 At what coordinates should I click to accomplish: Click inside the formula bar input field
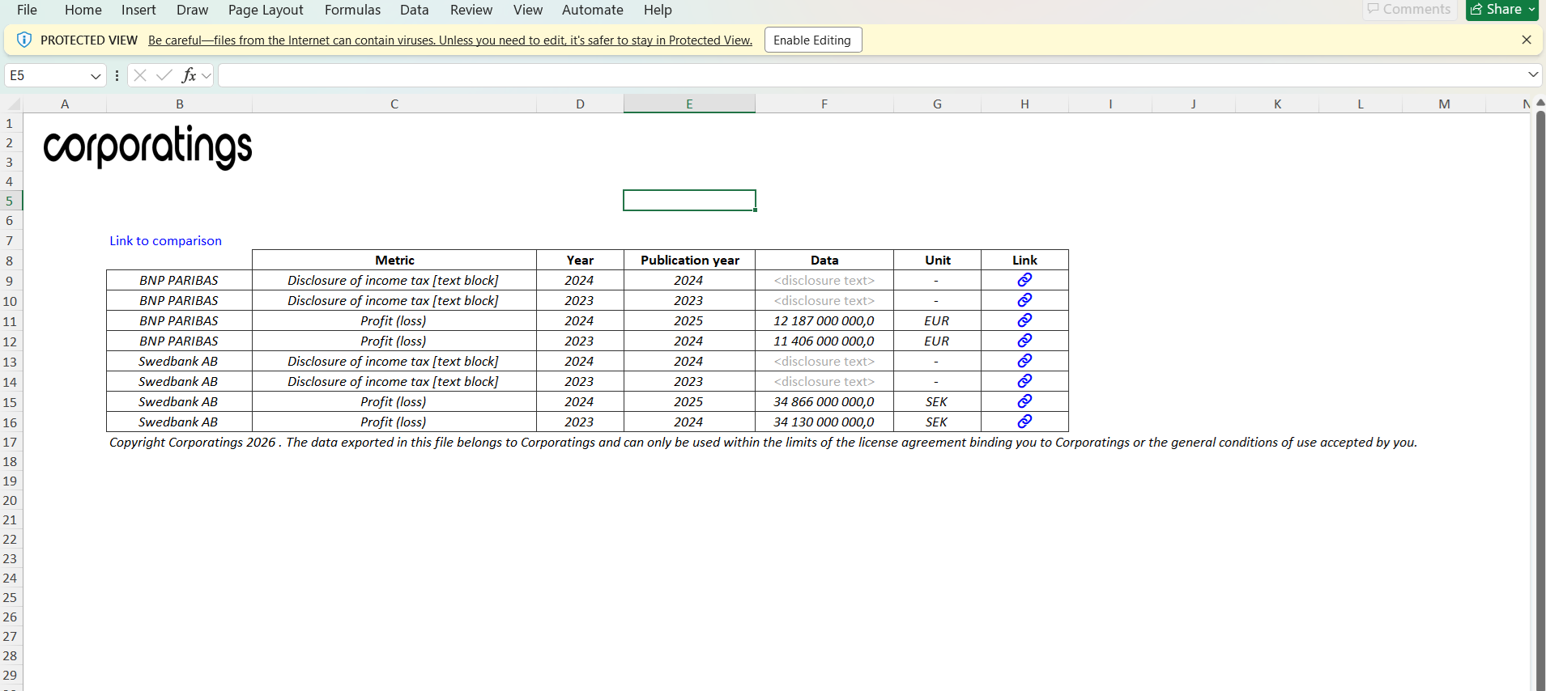[871, 75]
